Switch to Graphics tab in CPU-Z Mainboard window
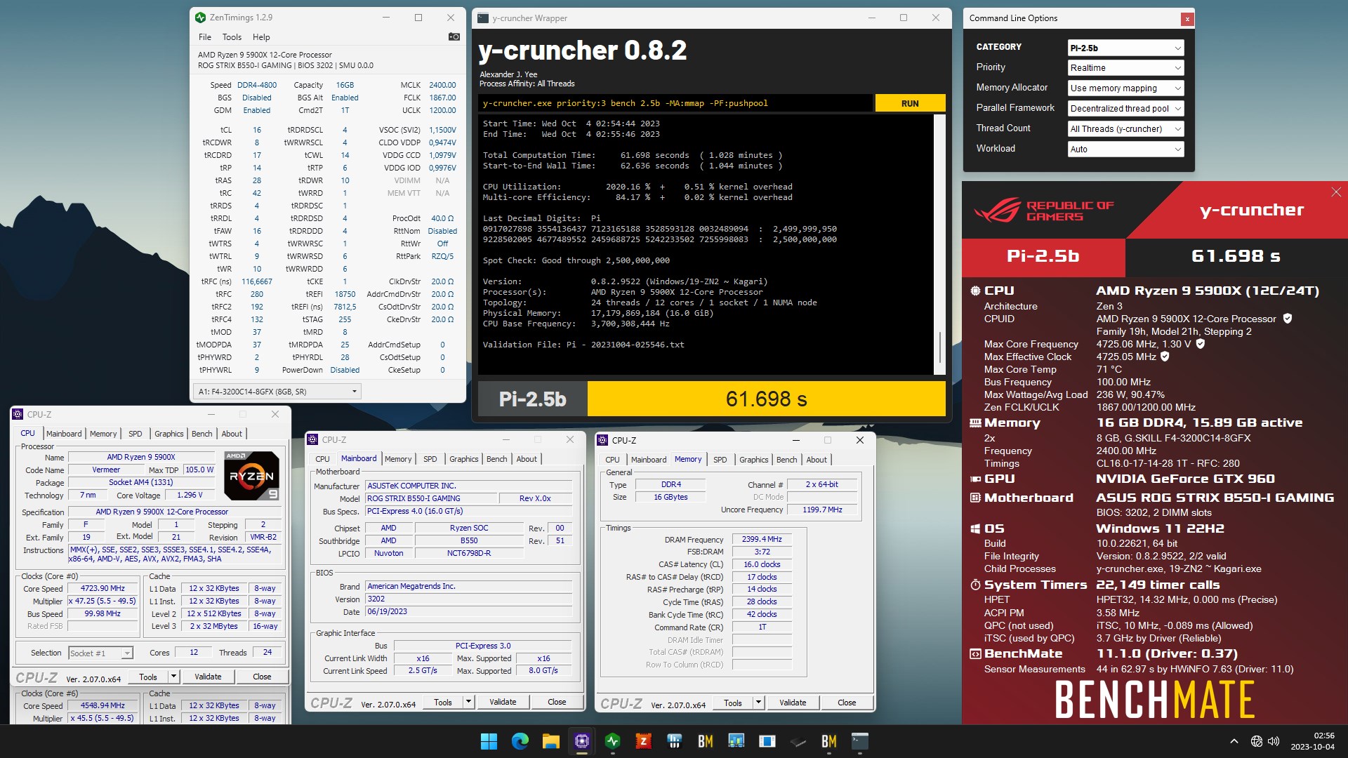This screenshot has width=1348, height=758. pos(463,459)
